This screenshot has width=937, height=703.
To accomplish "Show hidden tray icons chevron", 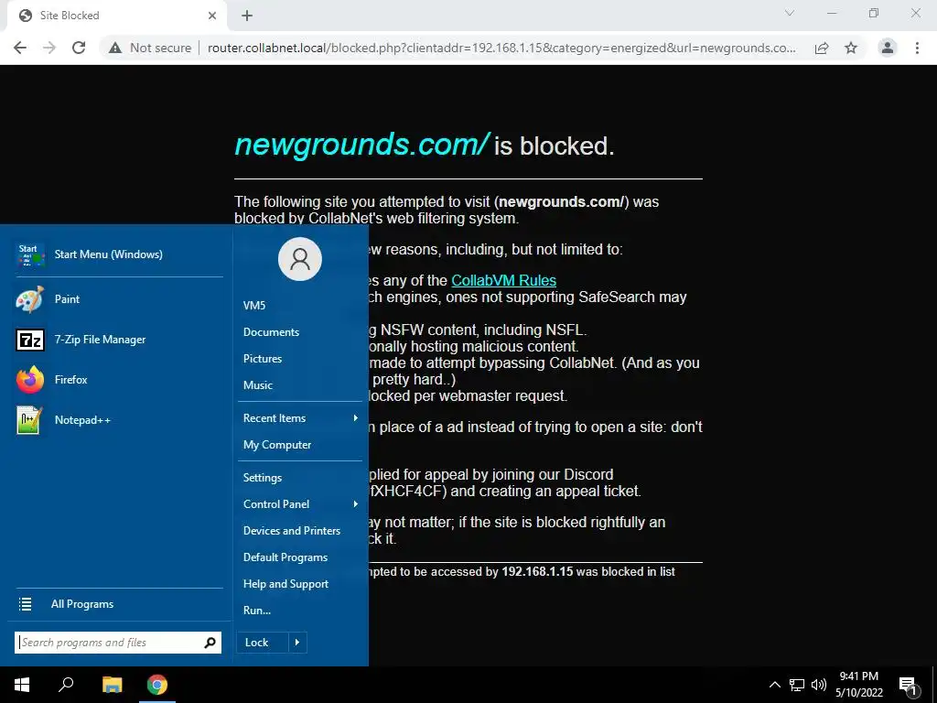I will (774, 685).
